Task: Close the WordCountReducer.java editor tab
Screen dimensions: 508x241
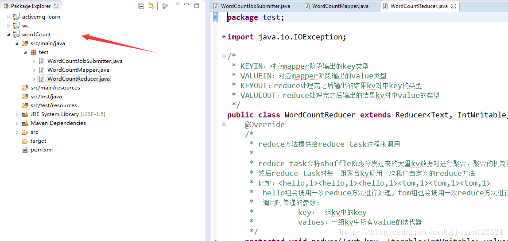Action: 454,6
